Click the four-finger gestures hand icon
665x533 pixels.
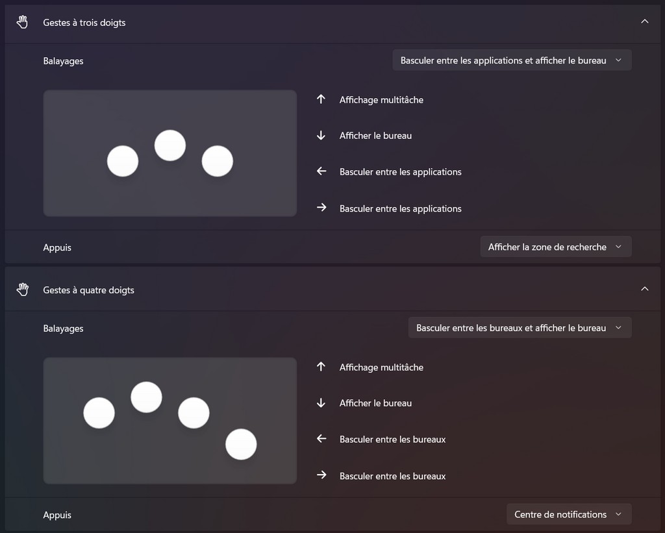pyautogui.click(x=23, y=290)
